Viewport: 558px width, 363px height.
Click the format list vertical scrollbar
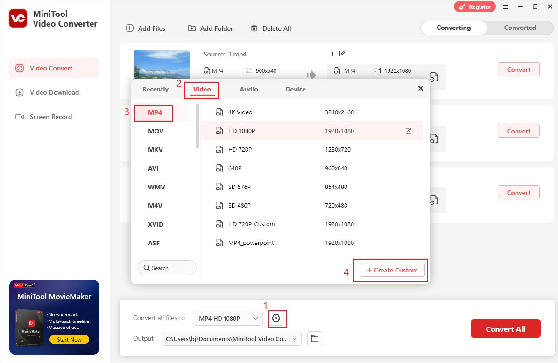198,126
